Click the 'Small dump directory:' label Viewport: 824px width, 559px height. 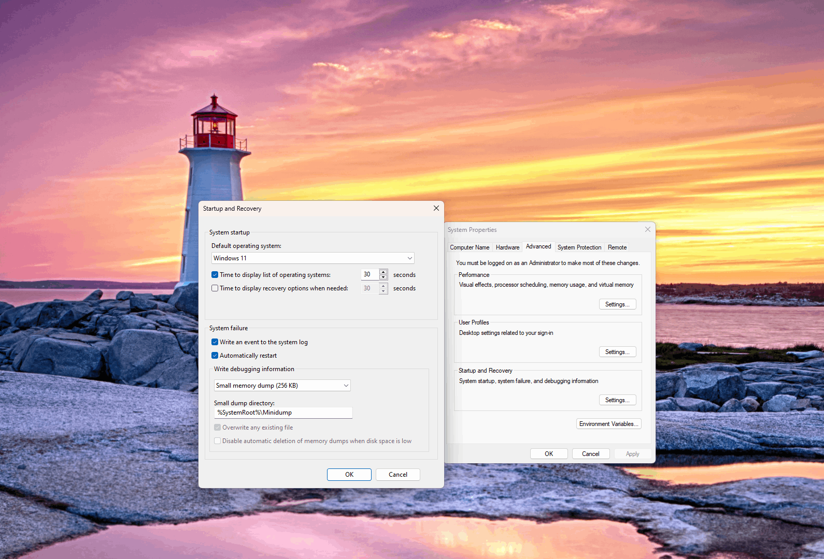pyautogui.click(x=244, y=403)
